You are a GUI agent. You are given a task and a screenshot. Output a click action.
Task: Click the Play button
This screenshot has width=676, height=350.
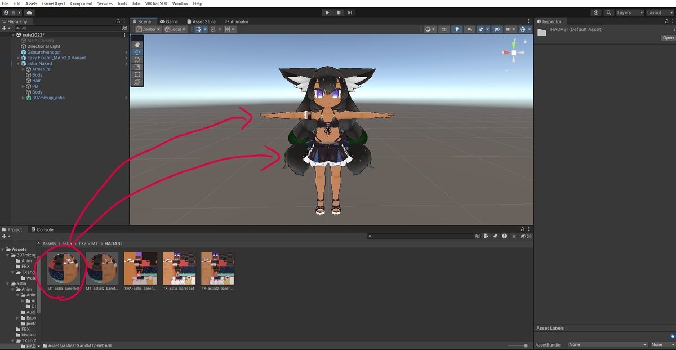pos(327,12)
